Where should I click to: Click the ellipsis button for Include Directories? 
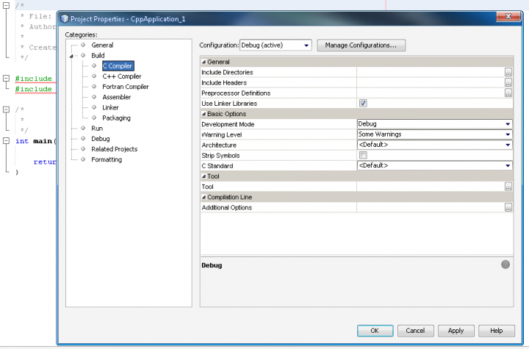(x=508, y=73)
